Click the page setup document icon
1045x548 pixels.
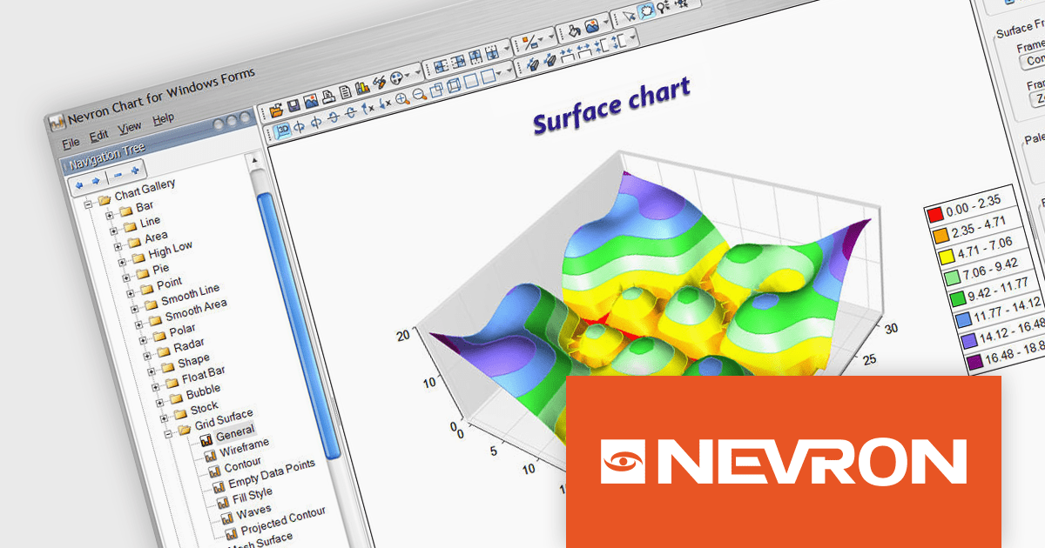tap(346, 92)
